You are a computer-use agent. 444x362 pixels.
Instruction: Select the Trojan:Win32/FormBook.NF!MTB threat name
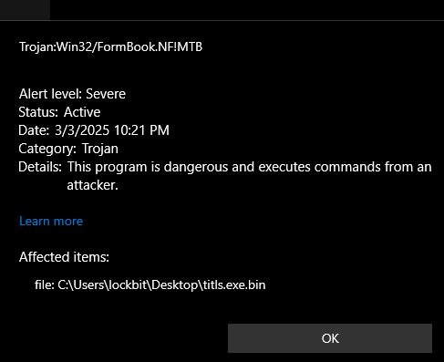tap(110, 47)
